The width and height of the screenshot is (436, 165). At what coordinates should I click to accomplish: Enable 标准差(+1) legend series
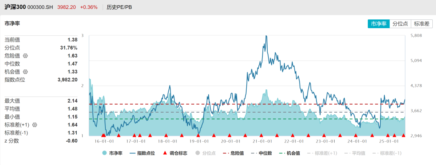(323, 153)
